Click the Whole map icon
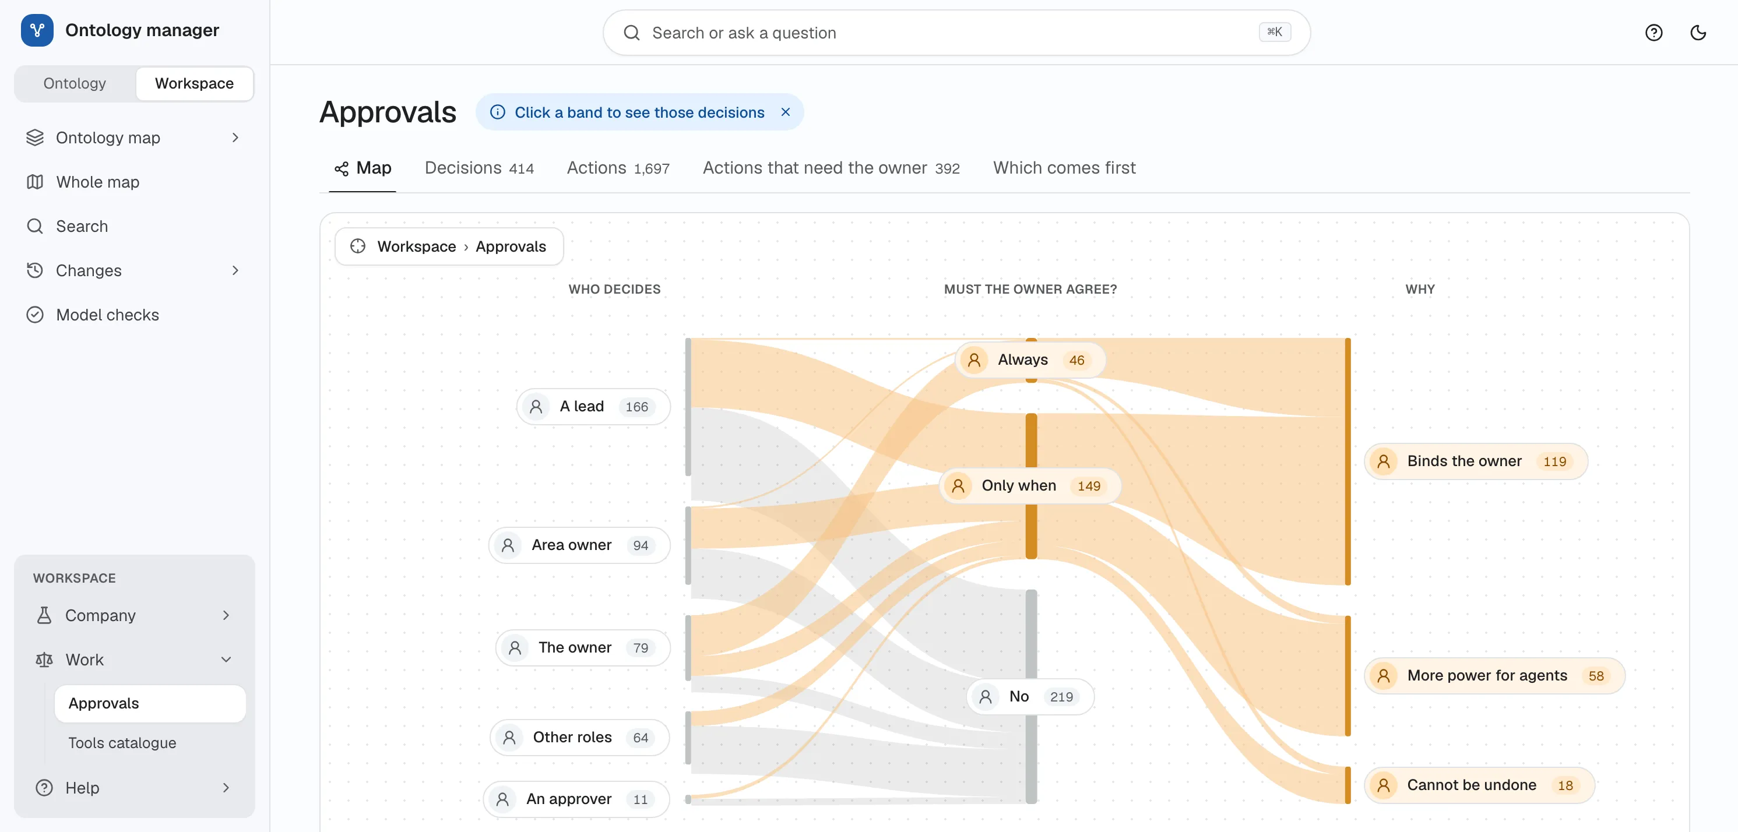The width and height of the screenshot is (1738, 832). [x=35, y=182]
